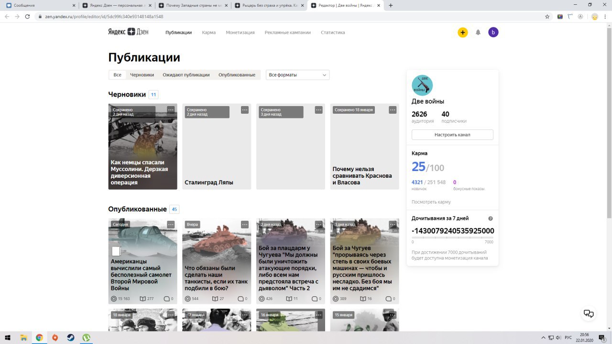Open options on Что обязаны были article

(x=245, y=225)
